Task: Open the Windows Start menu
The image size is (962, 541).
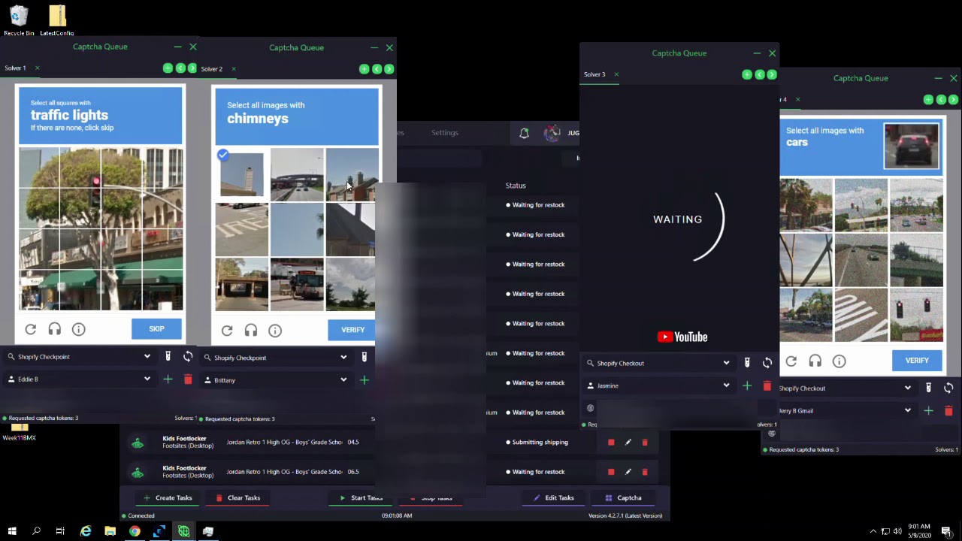Action: (x=12, y=531)
